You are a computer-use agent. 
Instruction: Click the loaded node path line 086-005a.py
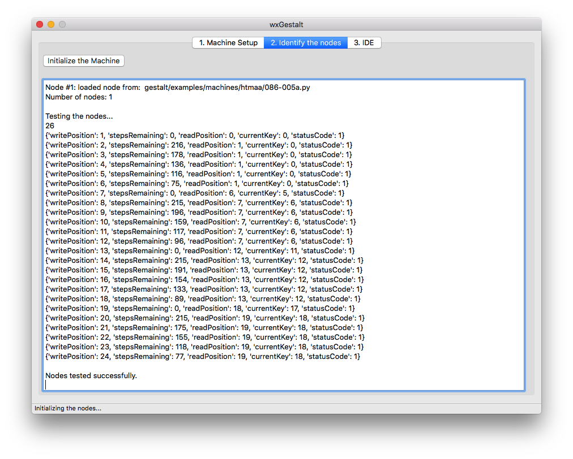pyautogui.click(x=178, y=88)
